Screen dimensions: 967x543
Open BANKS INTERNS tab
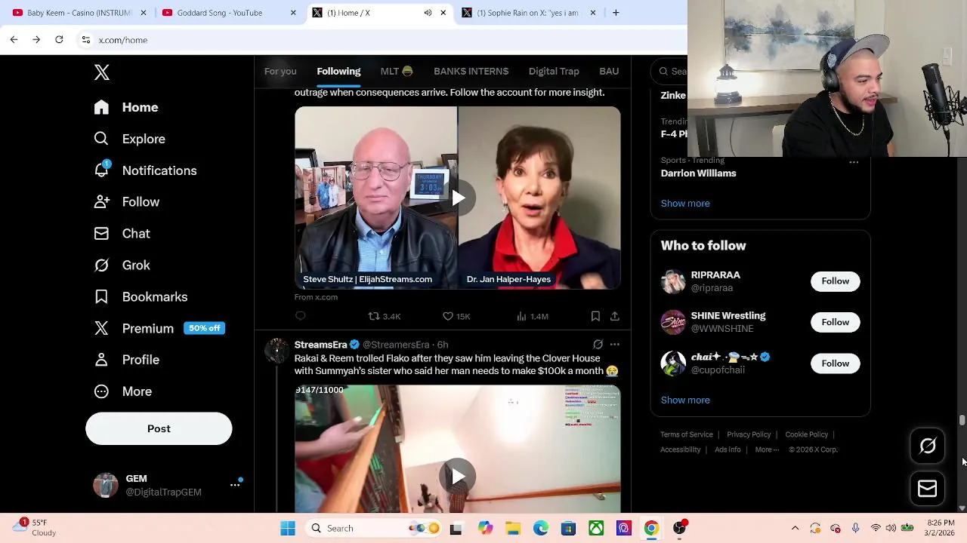[x=471, y=71]
